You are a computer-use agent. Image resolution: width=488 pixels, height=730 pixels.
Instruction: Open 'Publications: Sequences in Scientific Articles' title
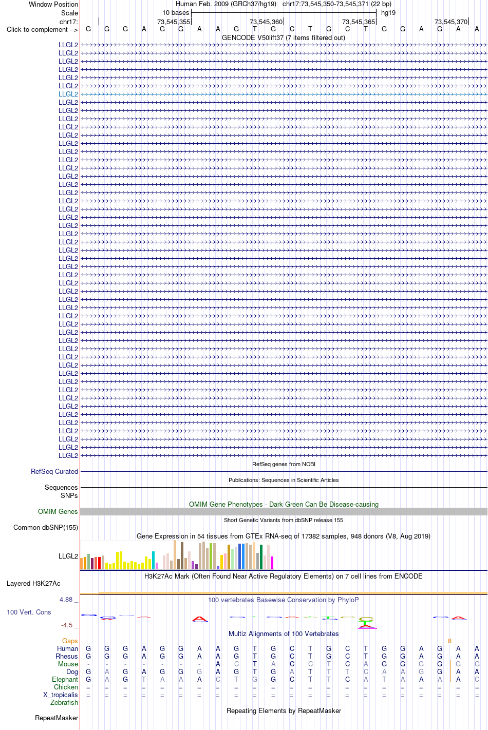pos(284,480)
